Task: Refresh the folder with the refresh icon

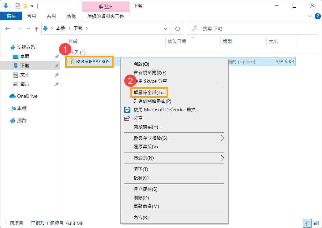Action: pos(177,28)
